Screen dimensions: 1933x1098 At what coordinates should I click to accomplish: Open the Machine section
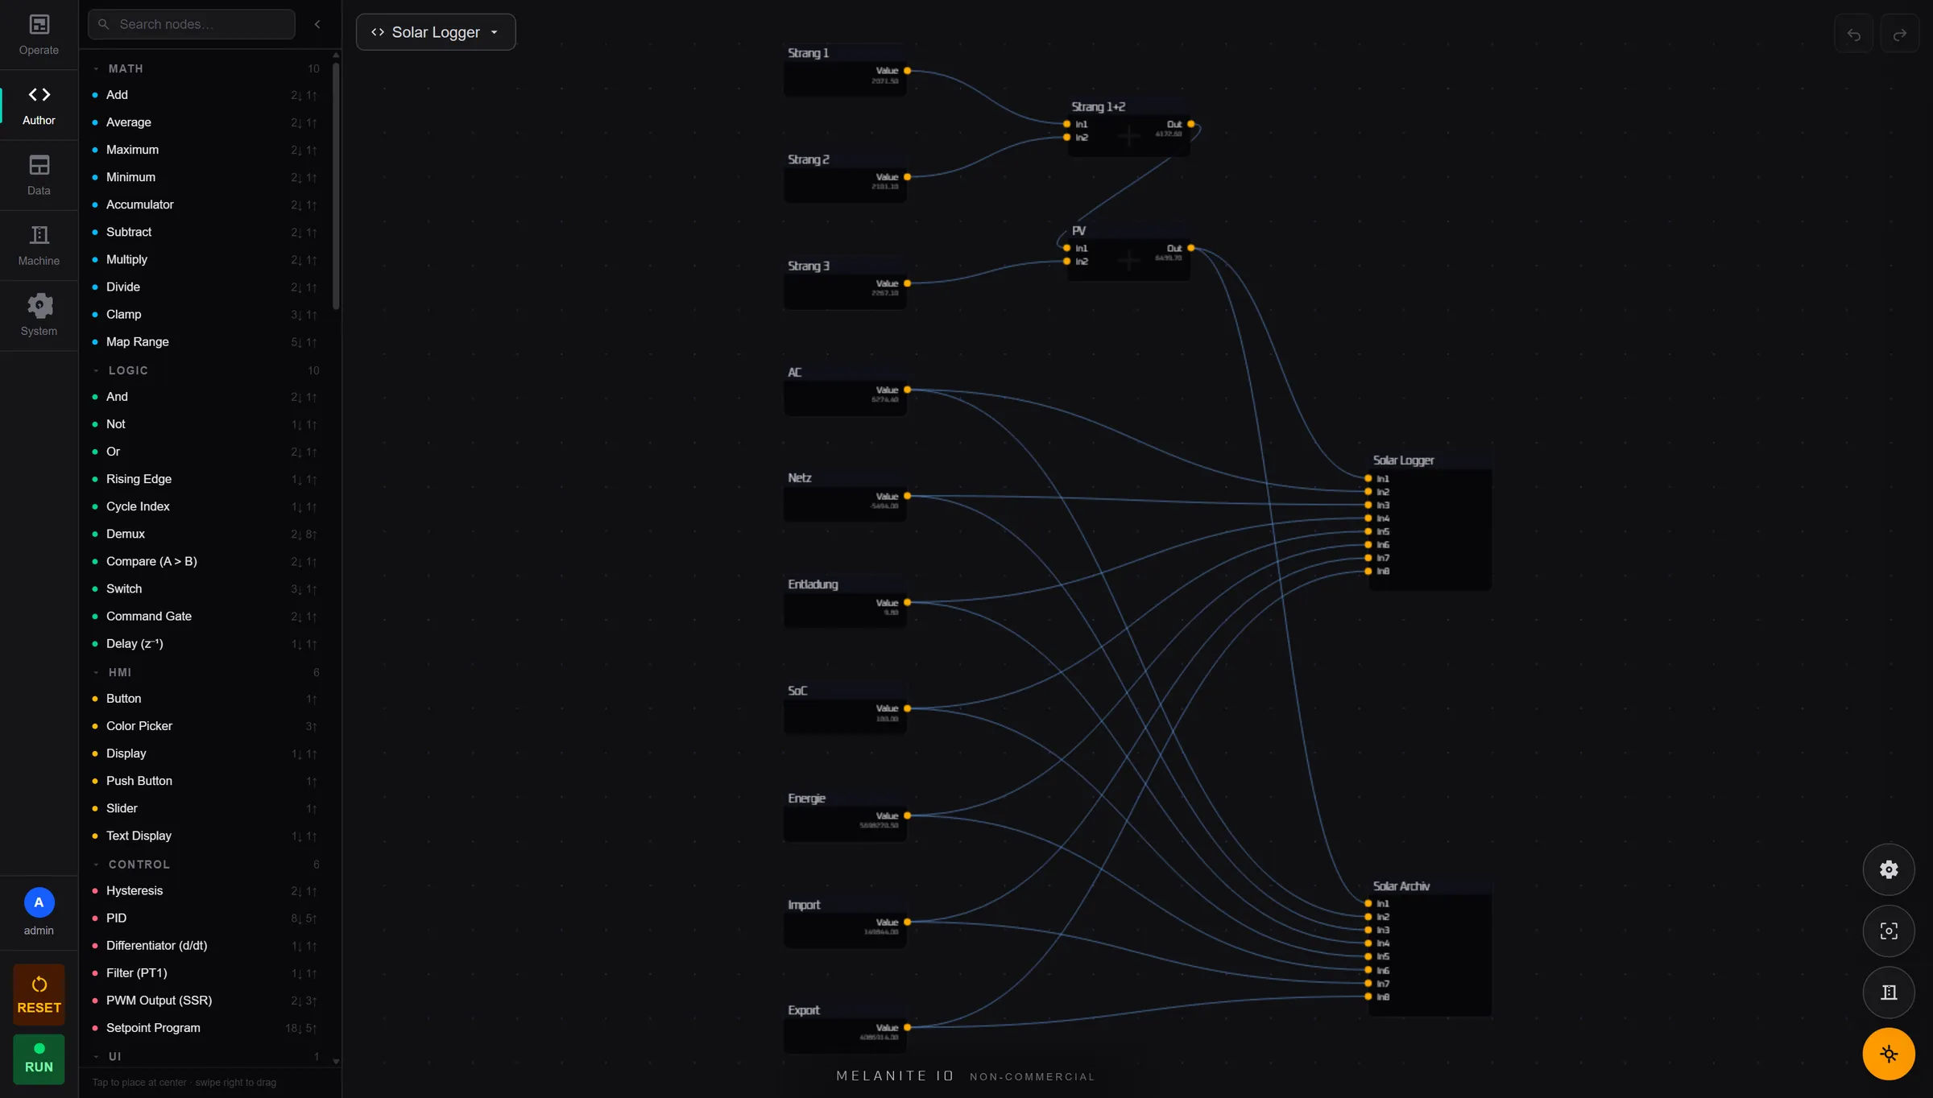[x=39, y=246]
